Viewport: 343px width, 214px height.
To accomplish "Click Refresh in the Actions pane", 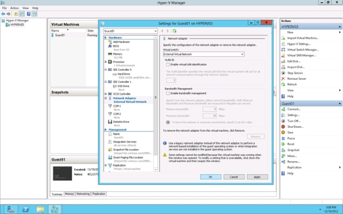I will click(x=292, y=85).
